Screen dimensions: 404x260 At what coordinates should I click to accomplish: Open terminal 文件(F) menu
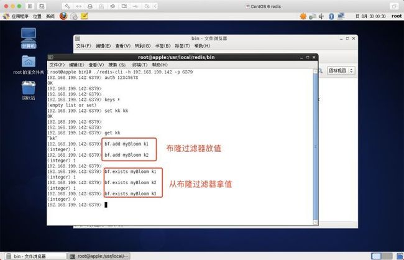pyautogui.click(x=57, y=65)
